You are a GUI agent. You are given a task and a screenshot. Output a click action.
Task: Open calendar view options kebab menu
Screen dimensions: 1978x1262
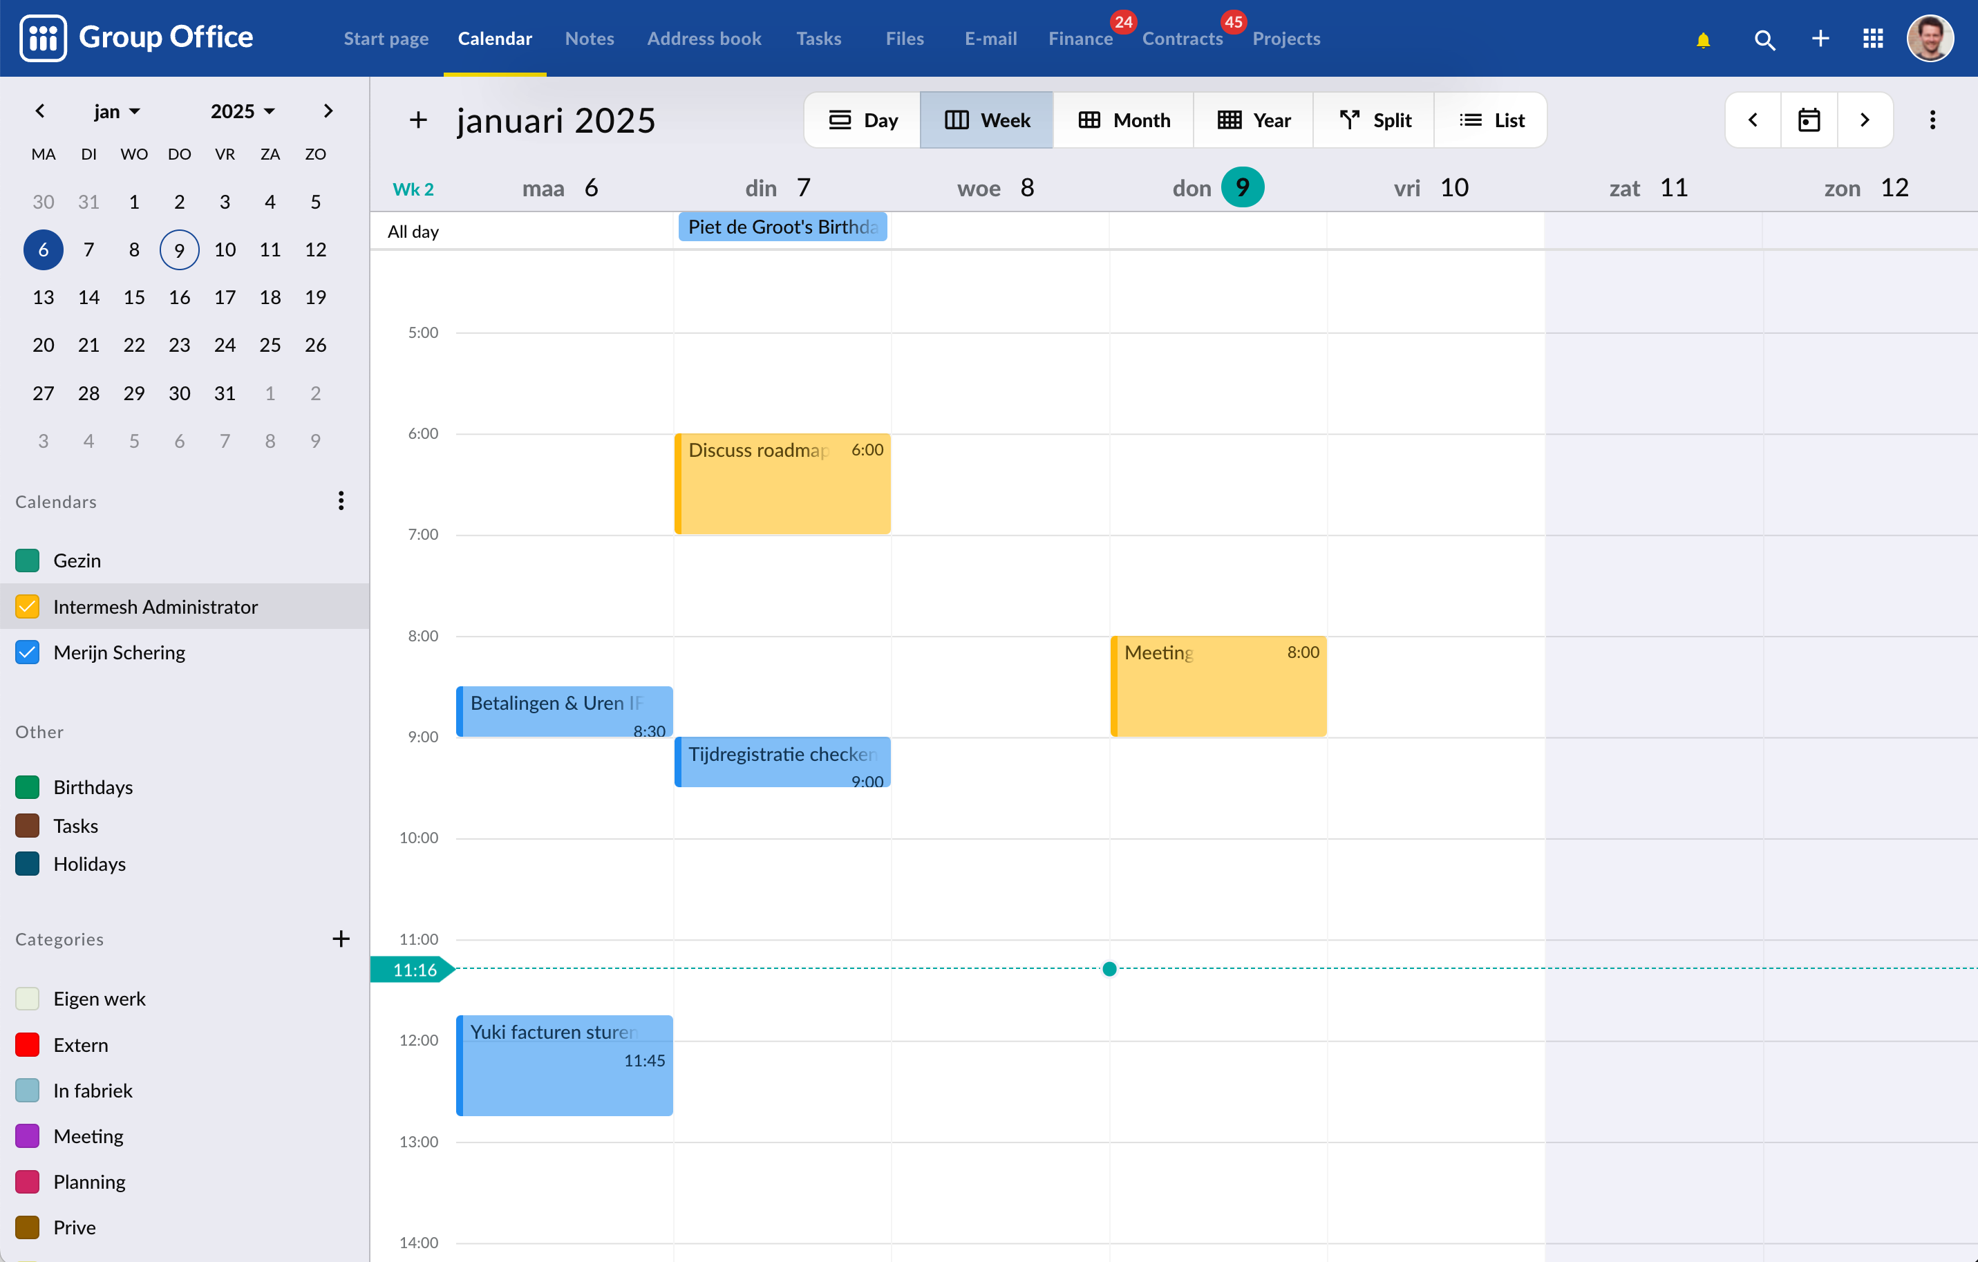1932,120
